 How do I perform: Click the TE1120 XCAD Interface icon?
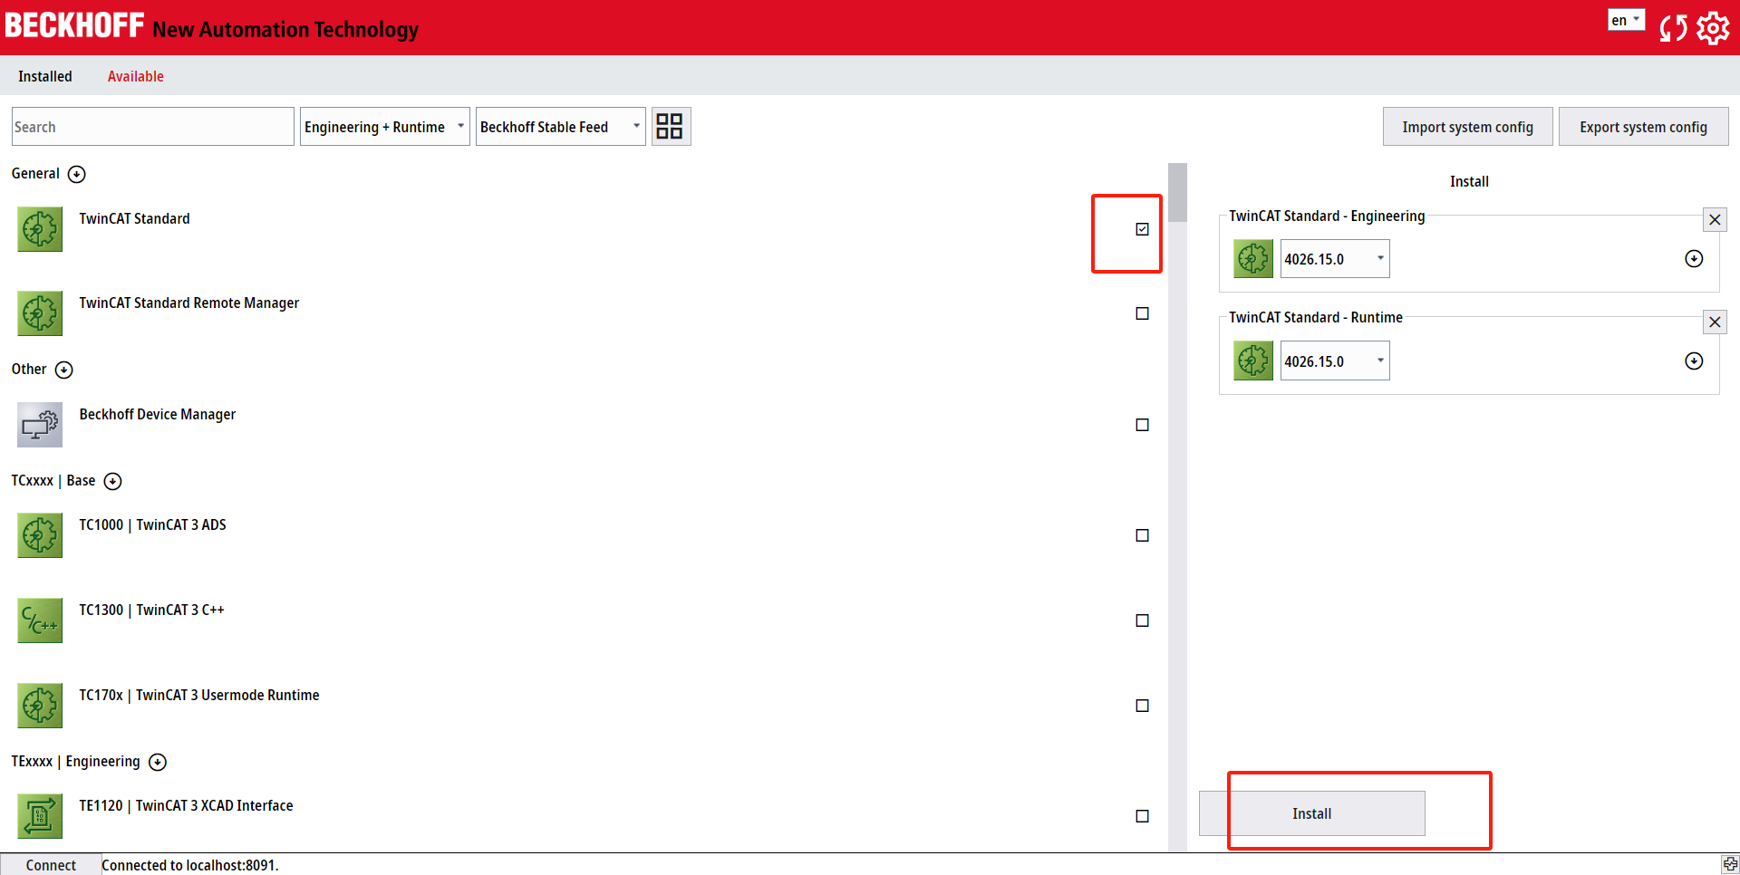pyautogui.click(x=40, y=815)
